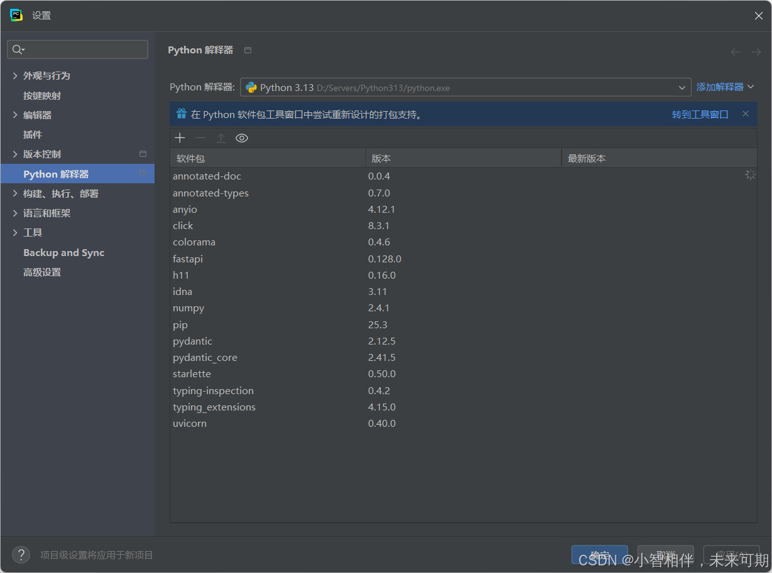Click the gift icon in the banner

click(182, 114)
